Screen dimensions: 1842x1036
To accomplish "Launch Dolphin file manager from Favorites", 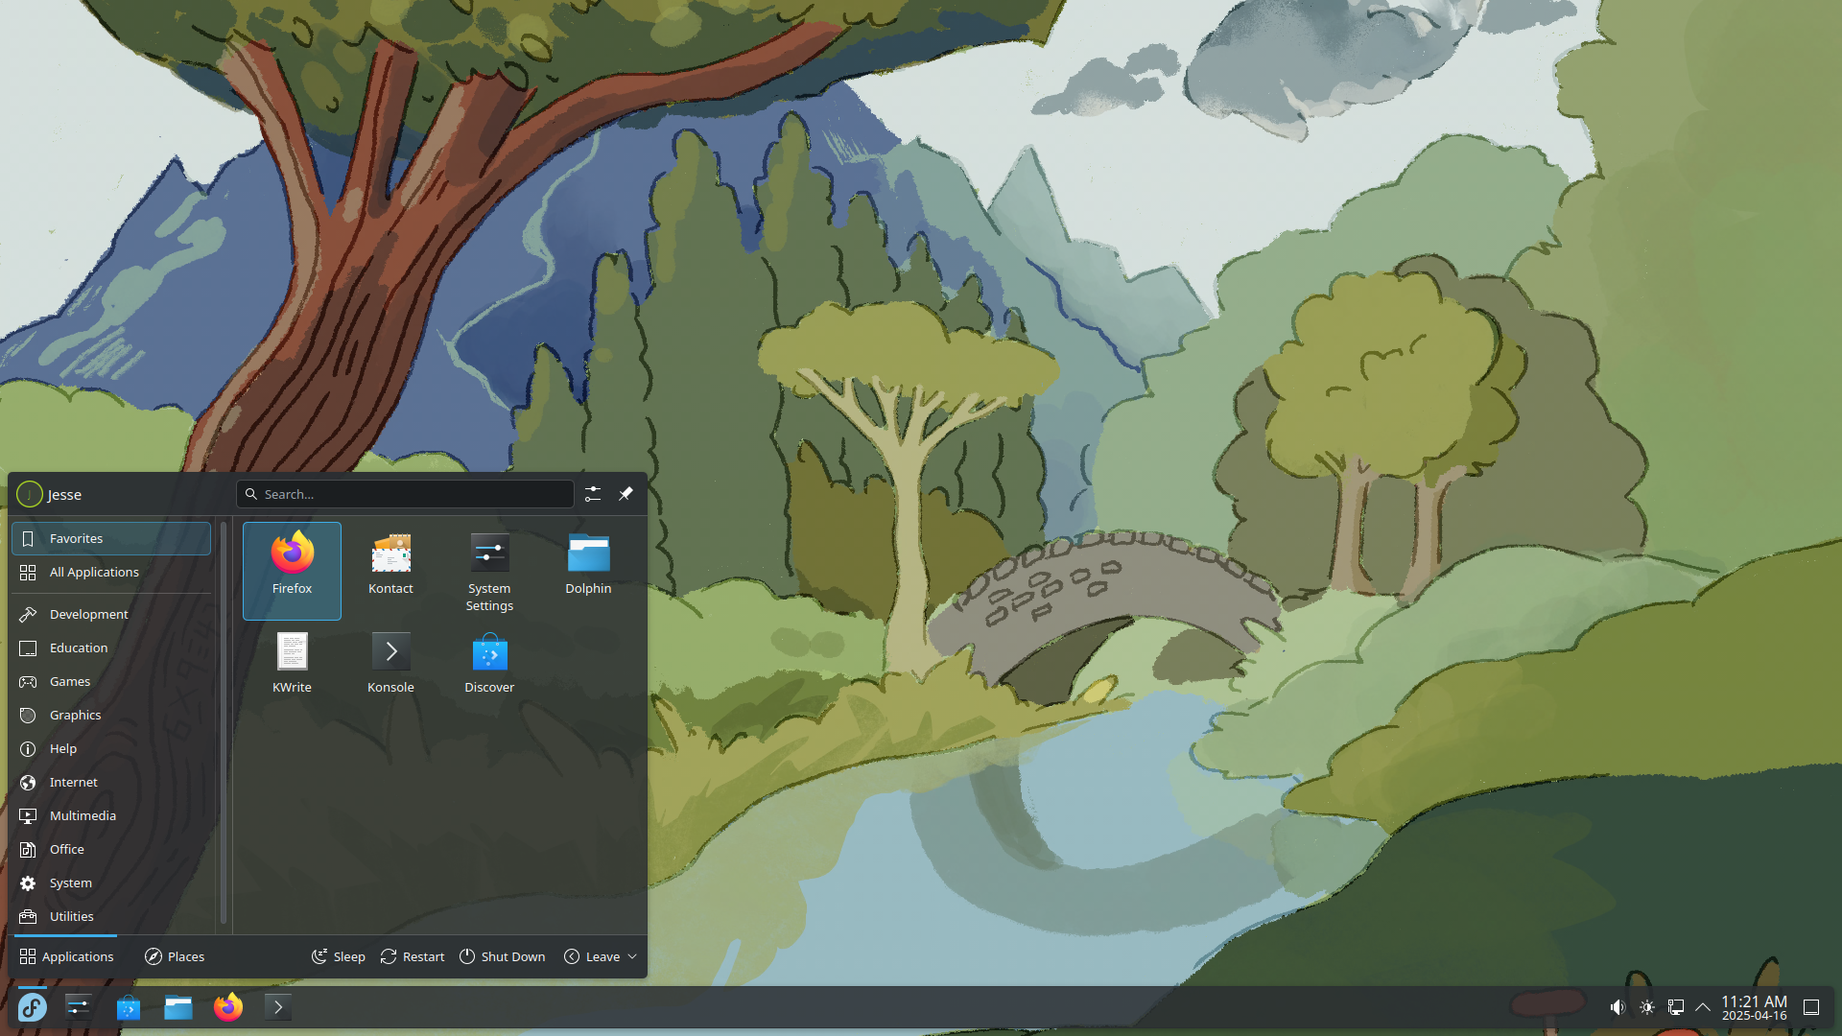I will point(588,571).
